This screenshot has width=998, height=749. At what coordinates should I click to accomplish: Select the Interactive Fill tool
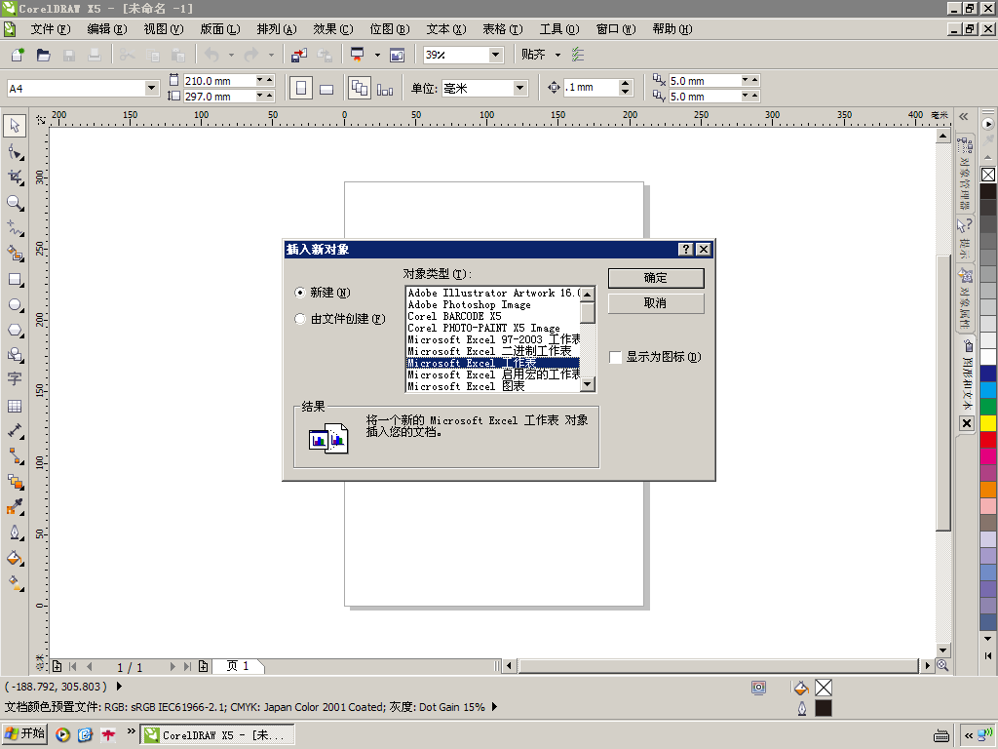[15, 583]
